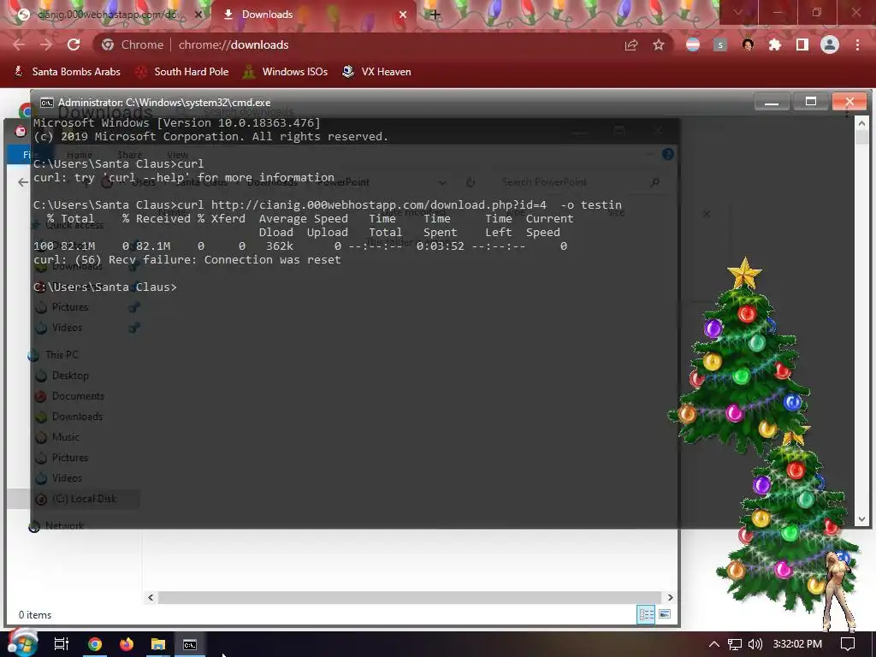Open network status tray icon
Image resolution: width=876 pixels, height=657 pixels.
coord(735,644)
